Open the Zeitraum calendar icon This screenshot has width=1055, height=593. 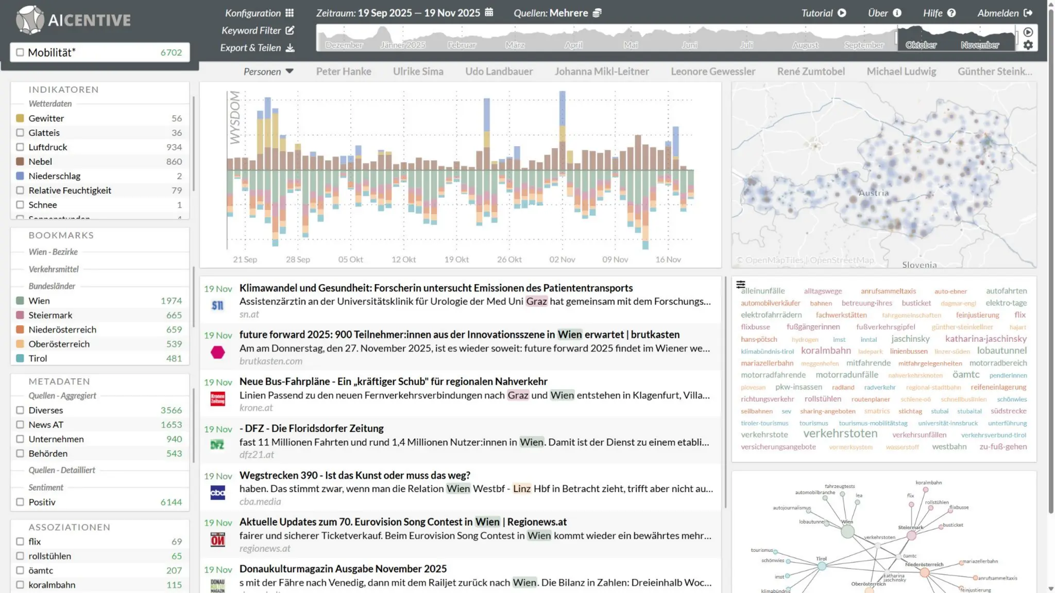pos(489,12)
